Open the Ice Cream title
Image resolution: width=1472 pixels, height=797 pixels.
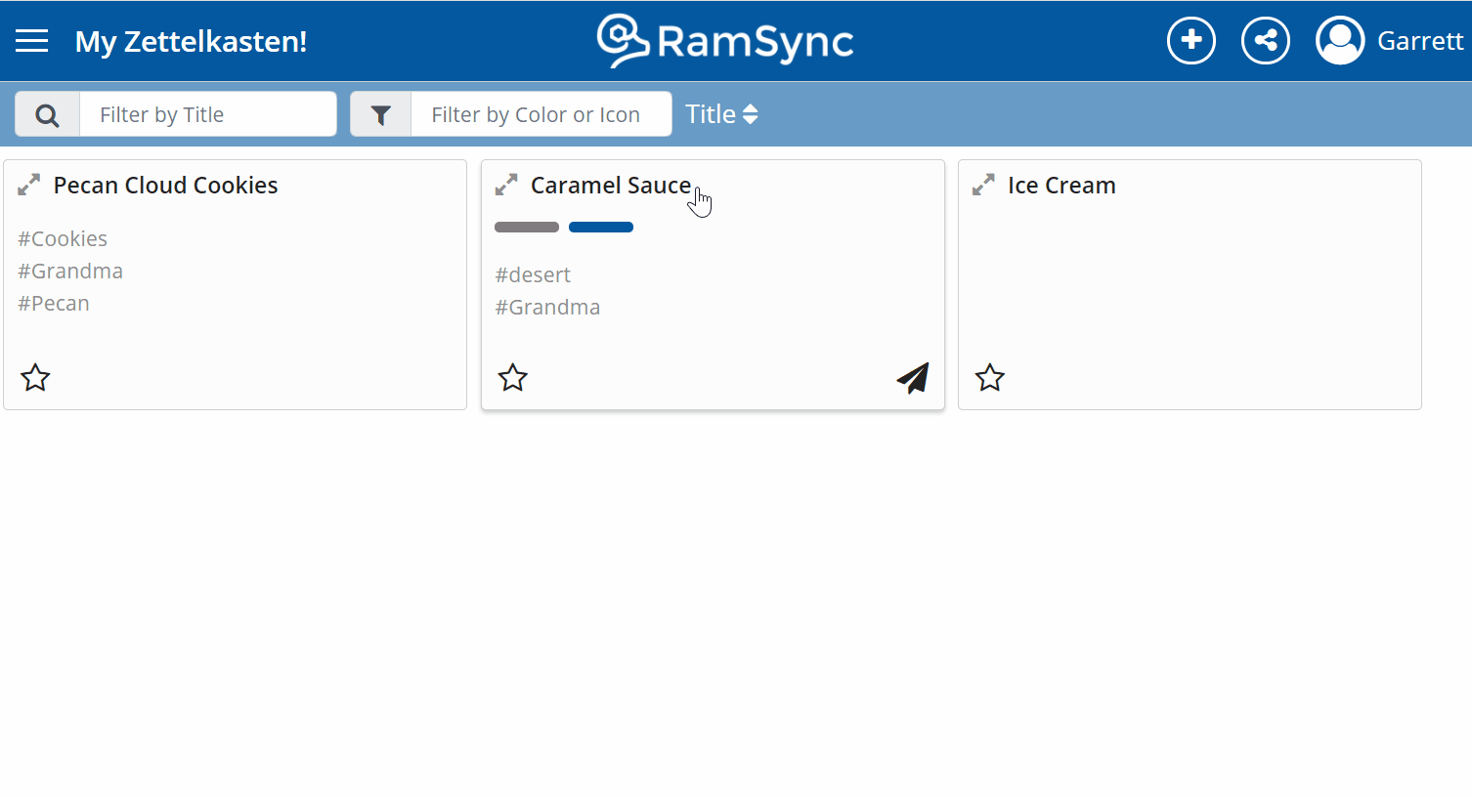pyautogui.click(x=1061, y=185)
